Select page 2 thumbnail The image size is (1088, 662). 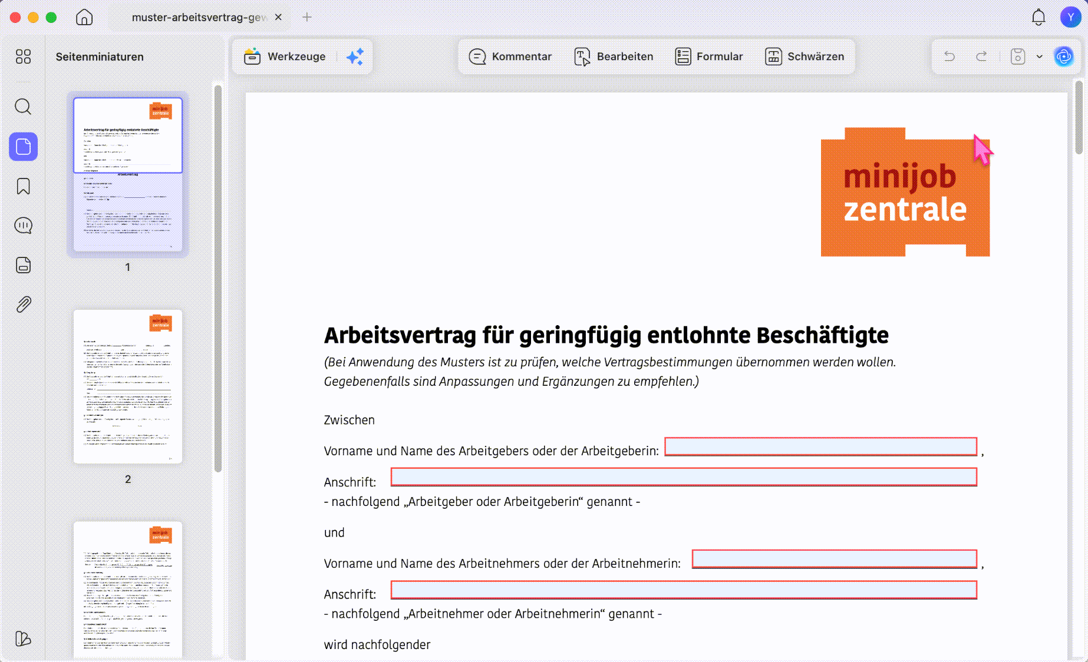(128, 386)
